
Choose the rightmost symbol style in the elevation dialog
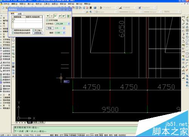point(68,16)
